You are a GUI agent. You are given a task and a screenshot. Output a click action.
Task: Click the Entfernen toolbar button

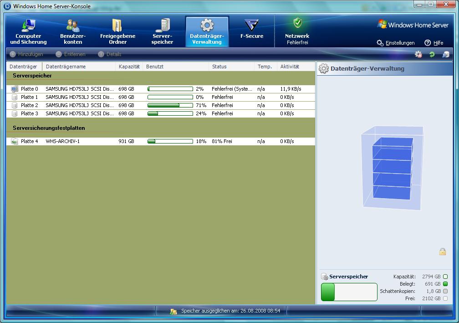(x=71, y=54)
